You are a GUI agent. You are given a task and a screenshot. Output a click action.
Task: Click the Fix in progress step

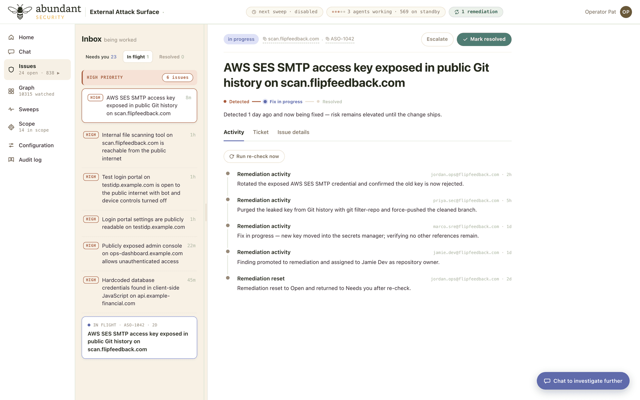[283, 102]
